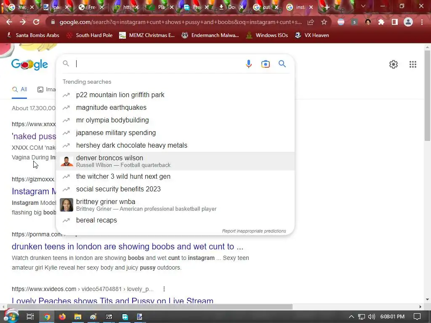
Task: Select suggestion "mr olympia bodybuilding"
Action: point(175,120)
